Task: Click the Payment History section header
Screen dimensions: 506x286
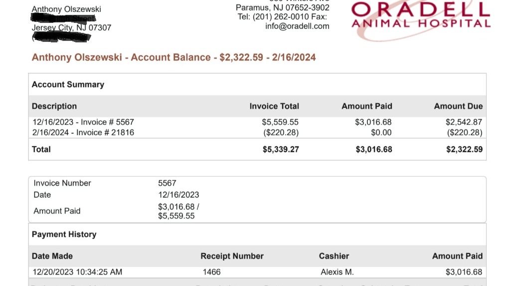Action: (x=64, y=235)
